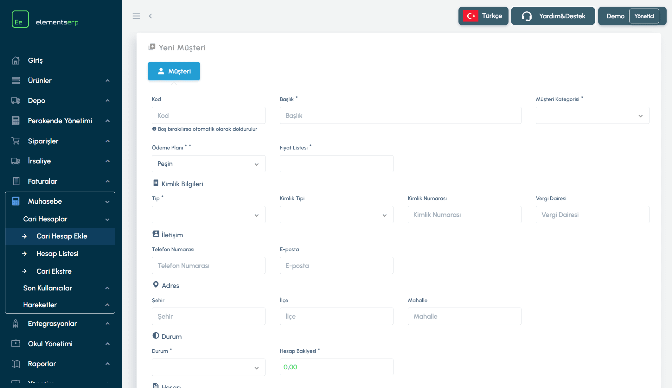The width and height of the screenshot is (672, 388).
Task: Click the Yardım&Destek headset icon
Action: click(x=527, y=16)
